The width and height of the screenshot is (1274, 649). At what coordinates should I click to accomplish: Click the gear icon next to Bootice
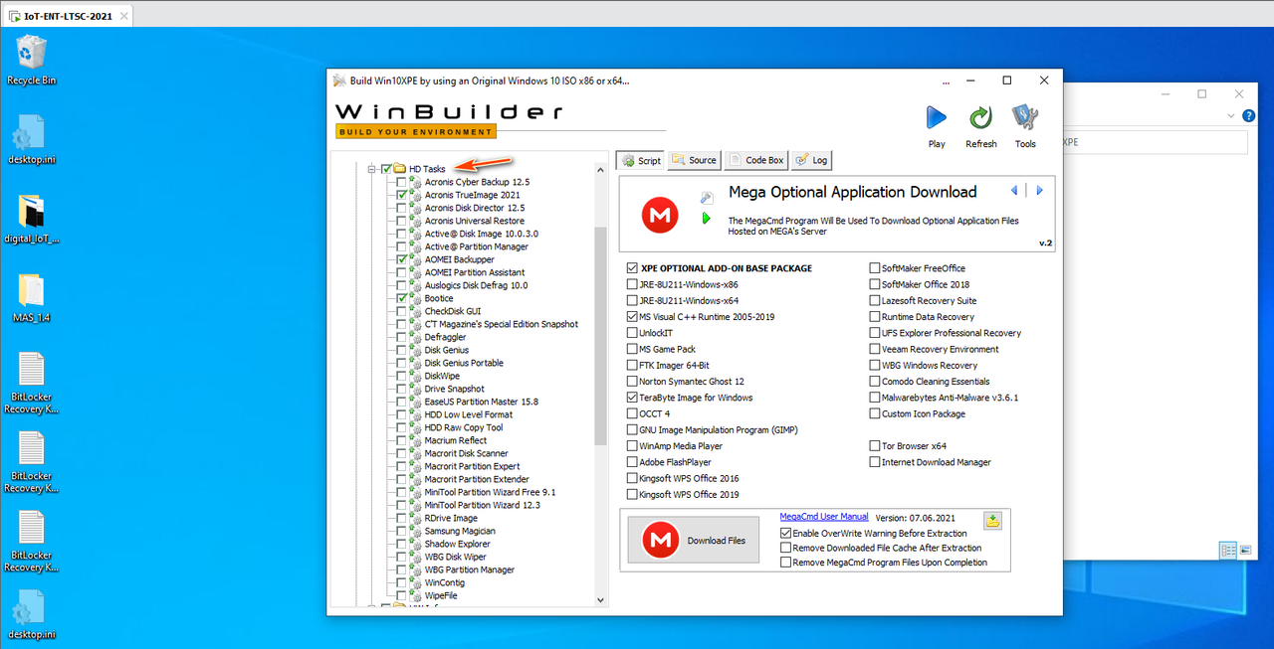point(415,298)
